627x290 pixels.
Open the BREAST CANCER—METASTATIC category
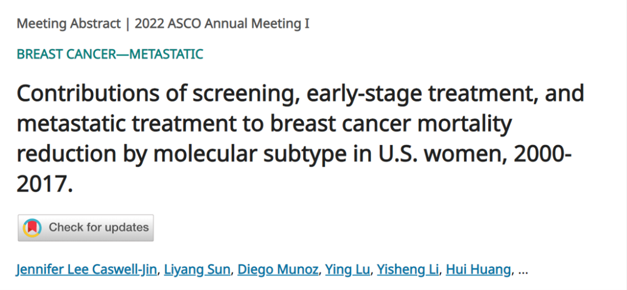pos(110,54)
